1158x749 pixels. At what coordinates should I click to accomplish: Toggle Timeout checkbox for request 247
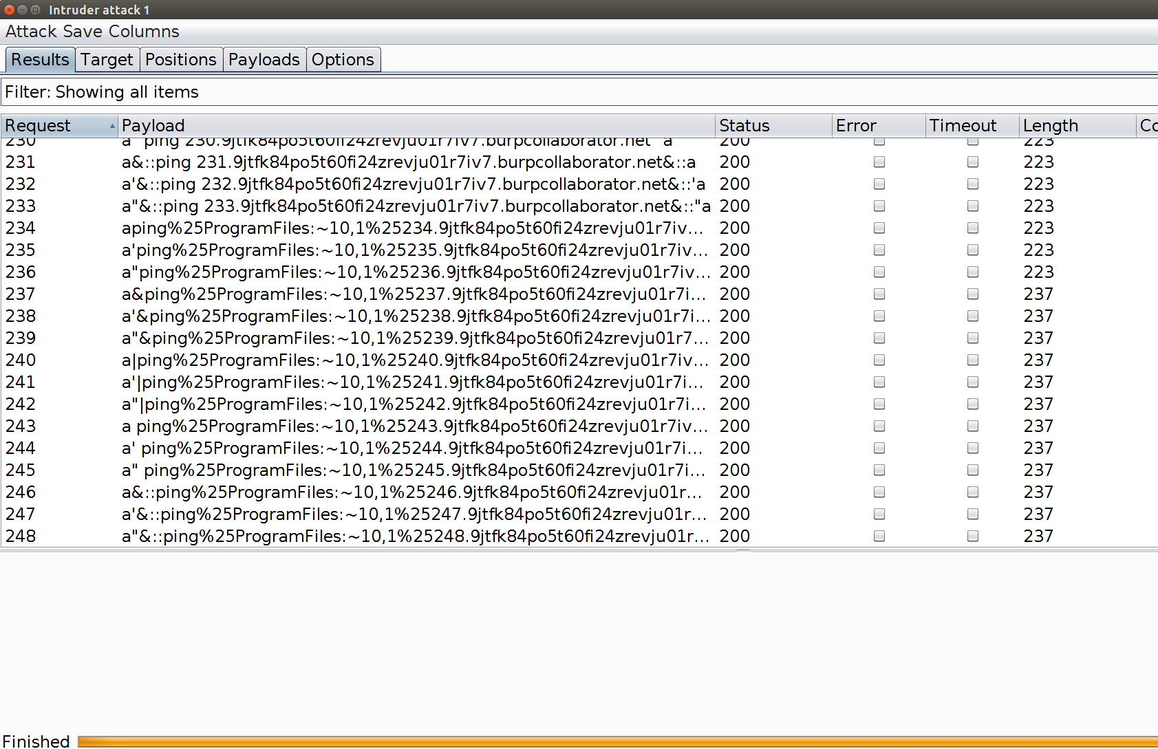(973, 514)
